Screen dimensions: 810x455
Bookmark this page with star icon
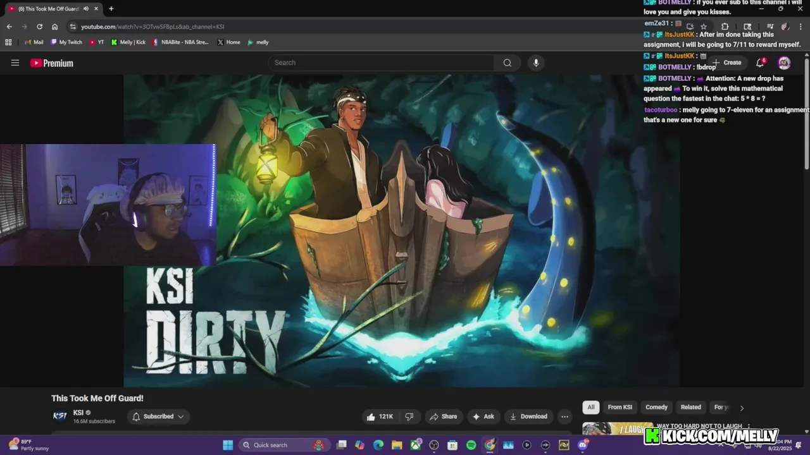click(704, 27)
